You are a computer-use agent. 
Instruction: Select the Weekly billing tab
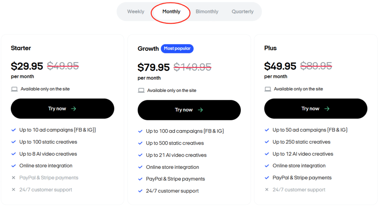click(x=135, y=12)
